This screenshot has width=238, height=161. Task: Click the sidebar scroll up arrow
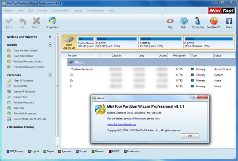(57, 34)
